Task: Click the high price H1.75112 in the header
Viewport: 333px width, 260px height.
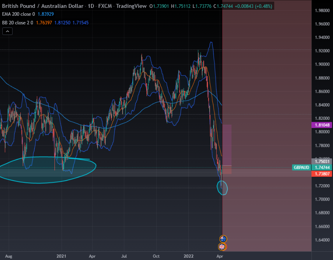Action: [181, 6]
